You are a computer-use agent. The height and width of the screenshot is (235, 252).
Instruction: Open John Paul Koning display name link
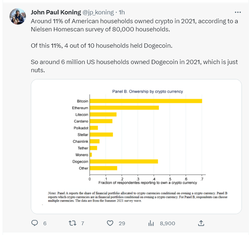tap(55, 12)
